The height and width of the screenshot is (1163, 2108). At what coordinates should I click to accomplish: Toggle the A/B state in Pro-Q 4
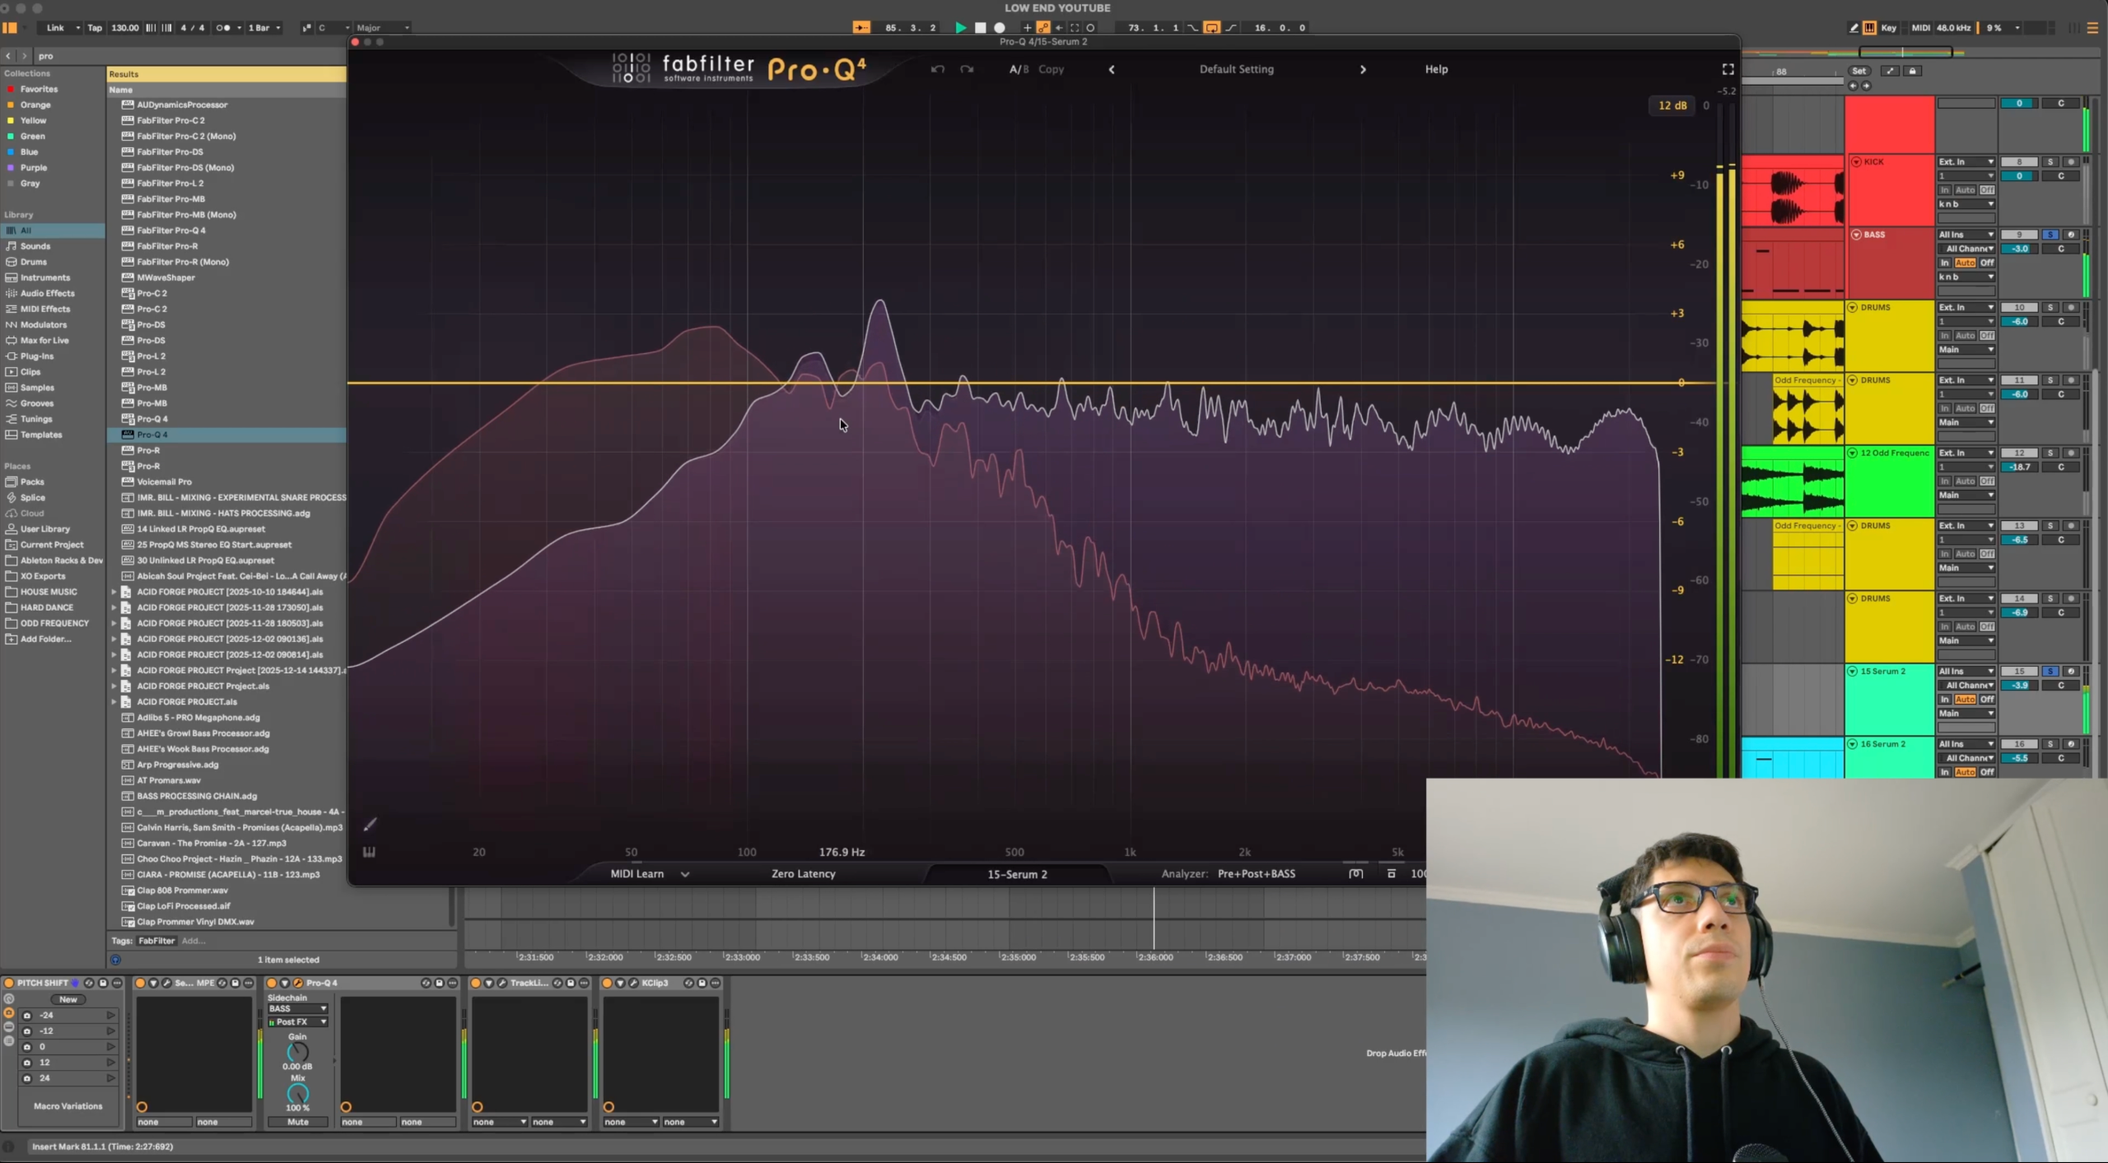click(1019, 69)
